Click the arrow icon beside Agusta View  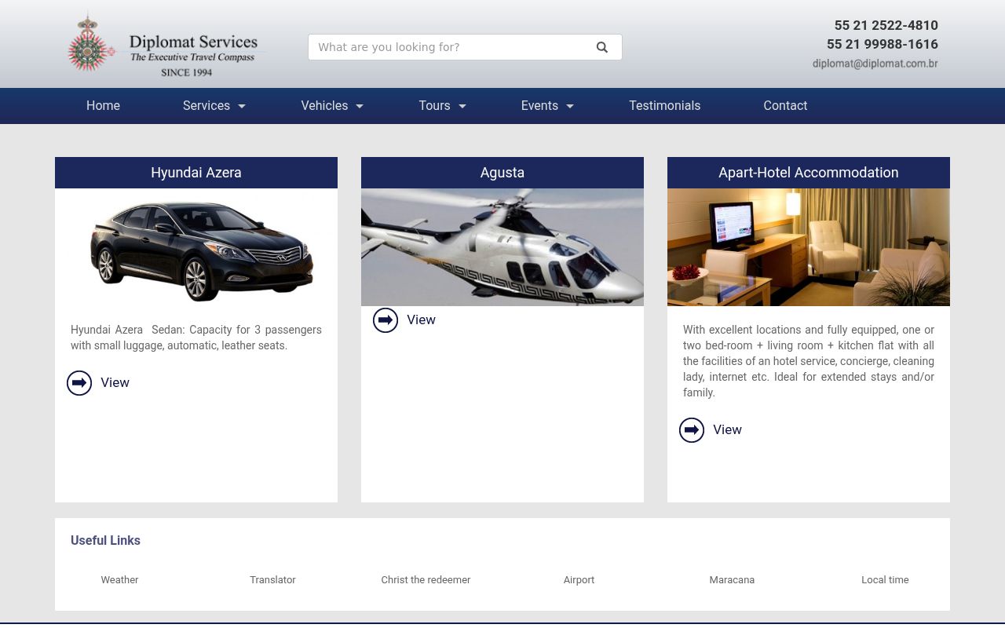(386, 319)
